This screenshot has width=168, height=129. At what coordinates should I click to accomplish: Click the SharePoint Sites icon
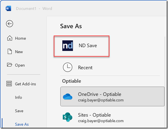[x=67, y=117]
